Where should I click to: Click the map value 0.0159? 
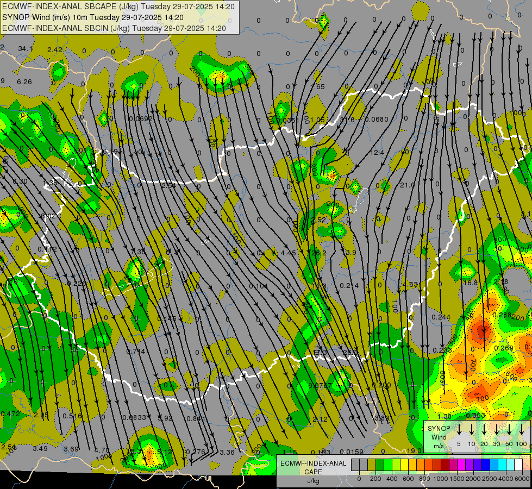coord(352,452)
